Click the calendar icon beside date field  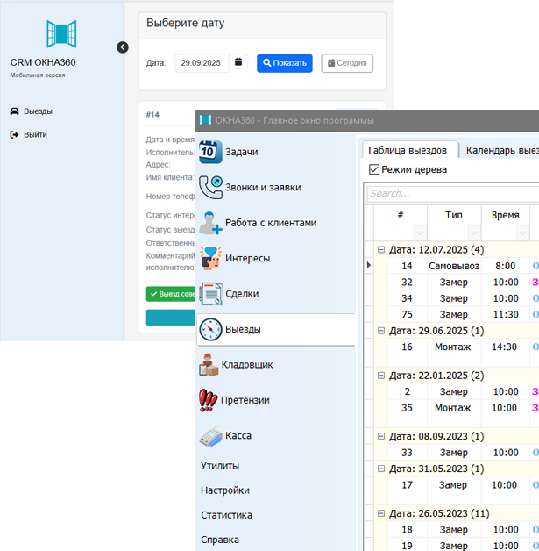[x=238, y=63]
